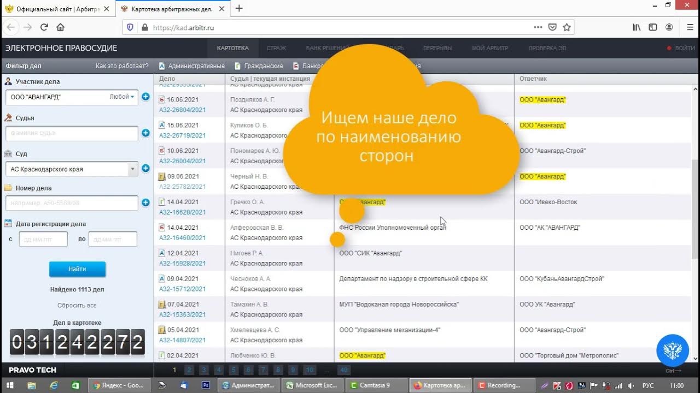Viewport: 700px width, 393px height.
Task: Open Firefox account icon
Action: (669, 27)
